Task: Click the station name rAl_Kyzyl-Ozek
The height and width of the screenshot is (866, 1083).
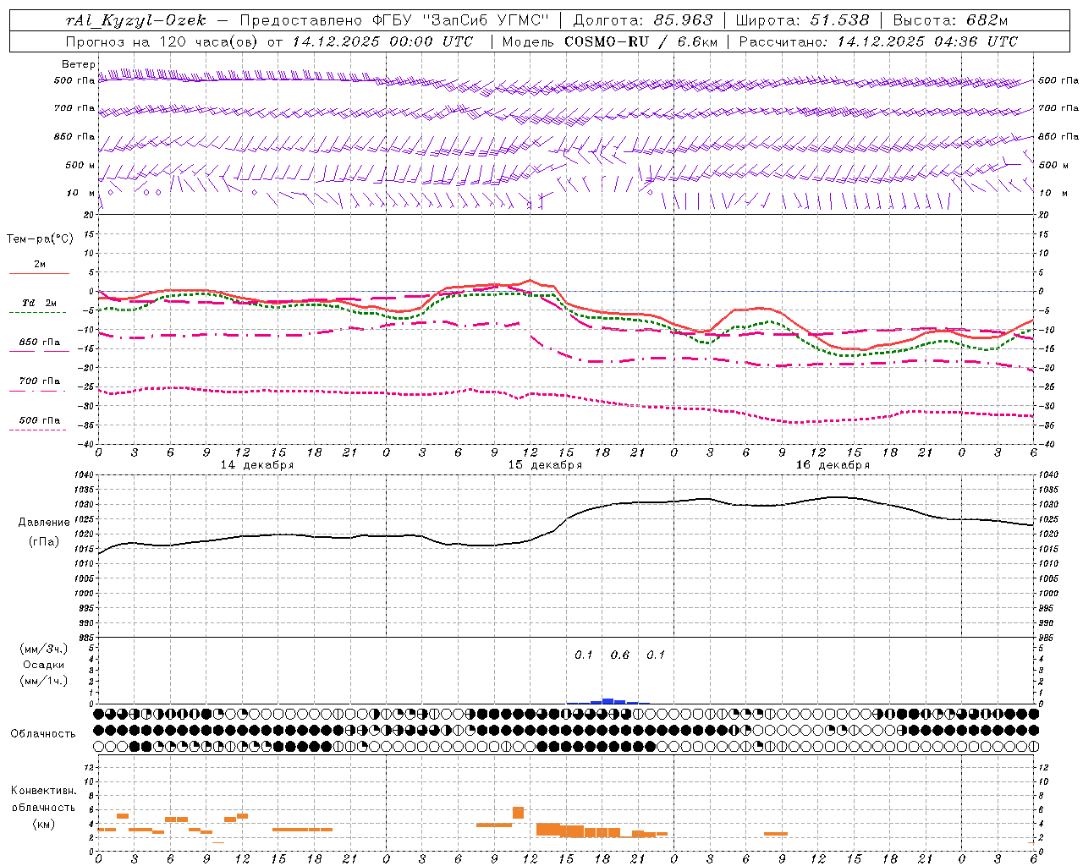Action: point(135,20)
